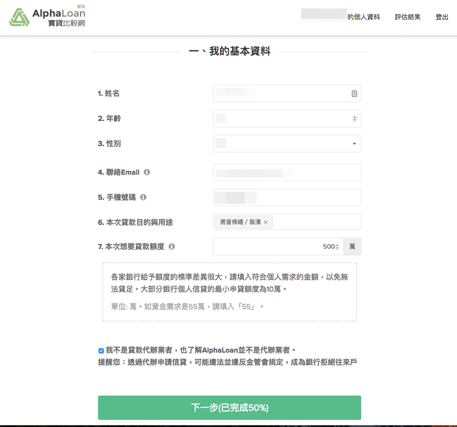Screen dimensions: 457x427
Task: Click the loan amount spinner arrows
Action: point(337,246)
